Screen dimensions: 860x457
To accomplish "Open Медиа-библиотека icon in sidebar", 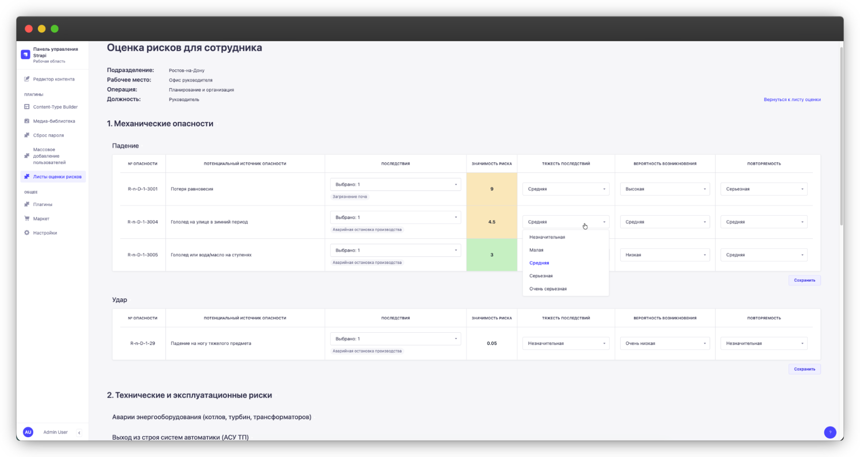I will [x=27, y=121].
